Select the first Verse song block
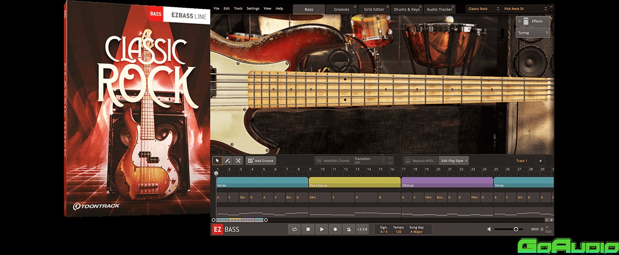This screenshot has height=255, width=619. click(x=262, y=182)
